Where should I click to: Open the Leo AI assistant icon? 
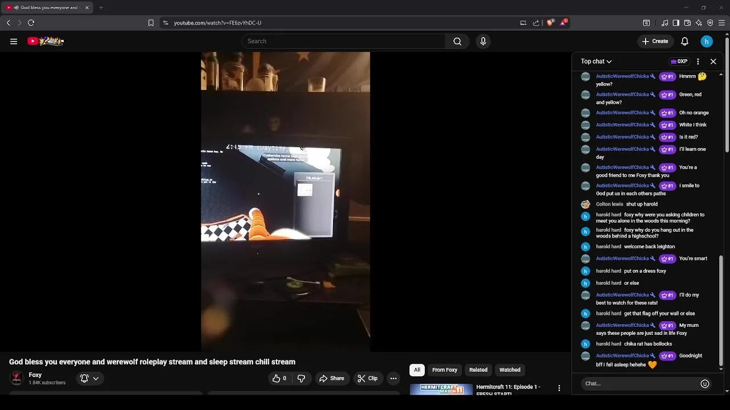pyautogui.click(x=699, y=23)
